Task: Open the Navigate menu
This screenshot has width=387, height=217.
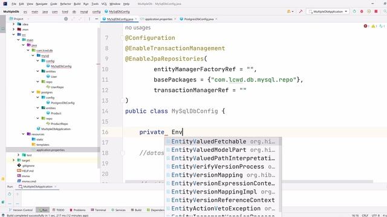Action: point(42,4)
